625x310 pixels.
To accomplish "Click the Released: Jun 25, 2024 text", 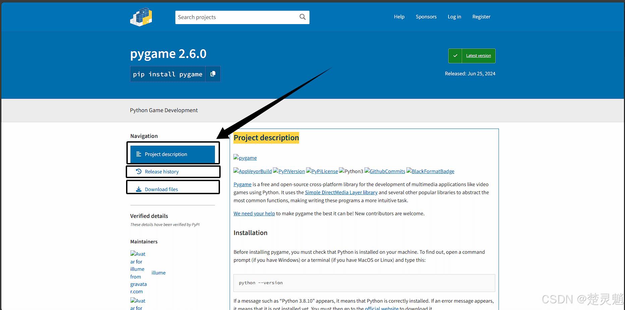I will tap(470, 74).
